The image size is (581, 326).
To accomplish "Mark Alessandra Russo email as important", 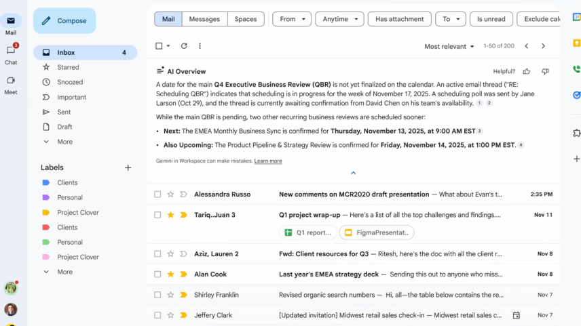I will point(183,195).
